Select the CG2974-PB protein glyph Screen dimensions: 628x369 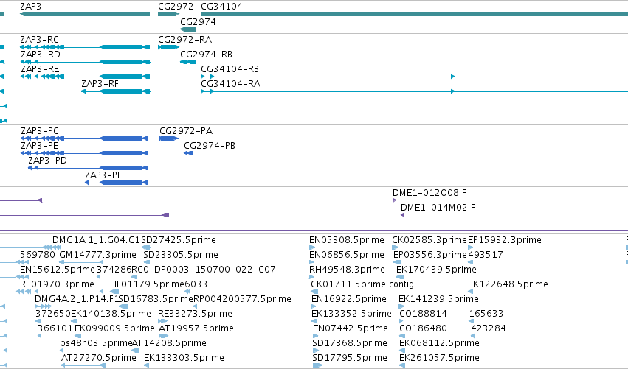188,153
